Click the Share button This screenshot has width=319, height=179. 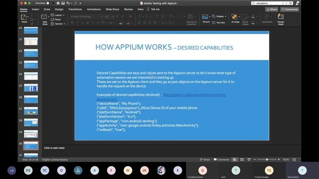[272, 9]
